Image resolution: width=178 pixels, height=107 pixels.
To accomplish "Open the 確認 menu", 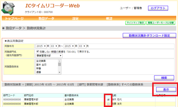I will [109, 18].
